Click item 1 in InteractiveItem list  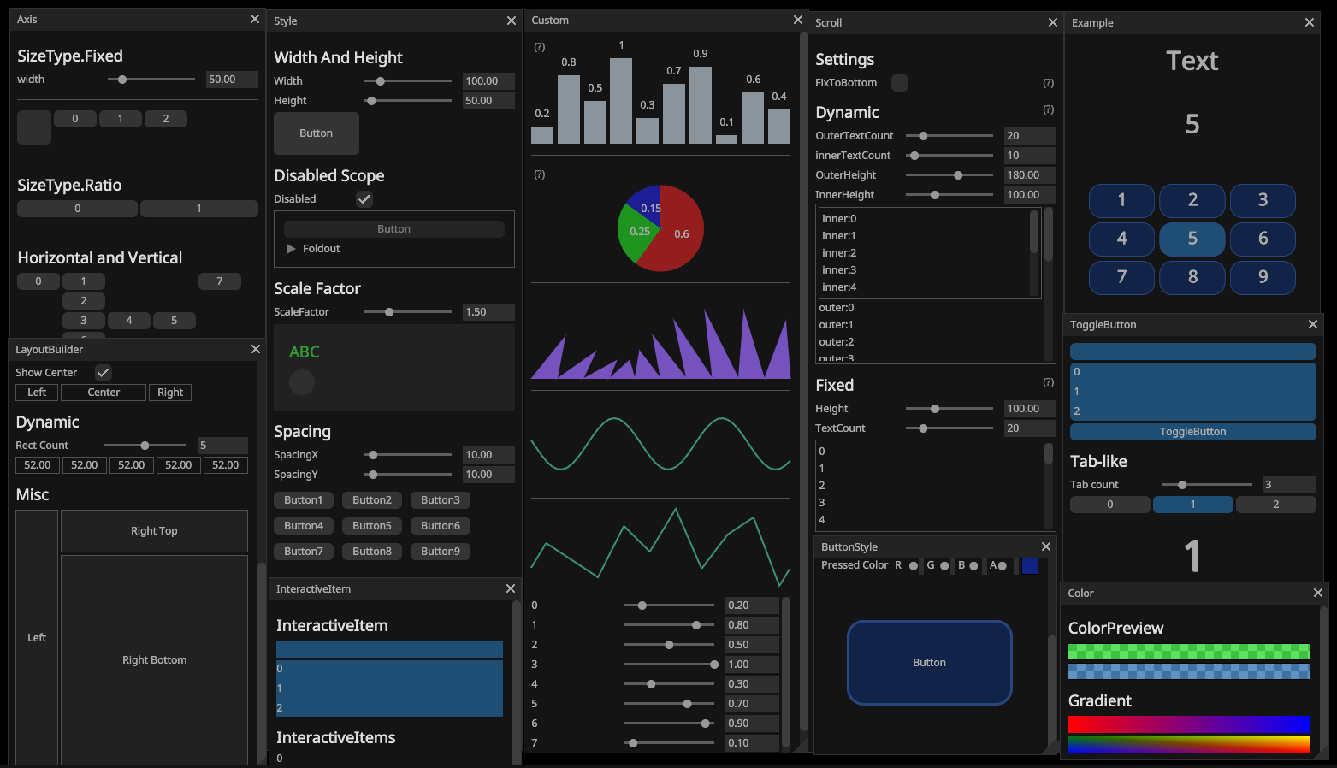click(x=389, y=688)
